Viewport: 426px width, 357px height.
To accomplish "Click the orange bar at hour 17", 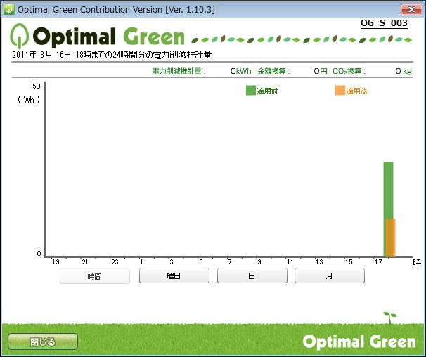I will tap(391, 238).
